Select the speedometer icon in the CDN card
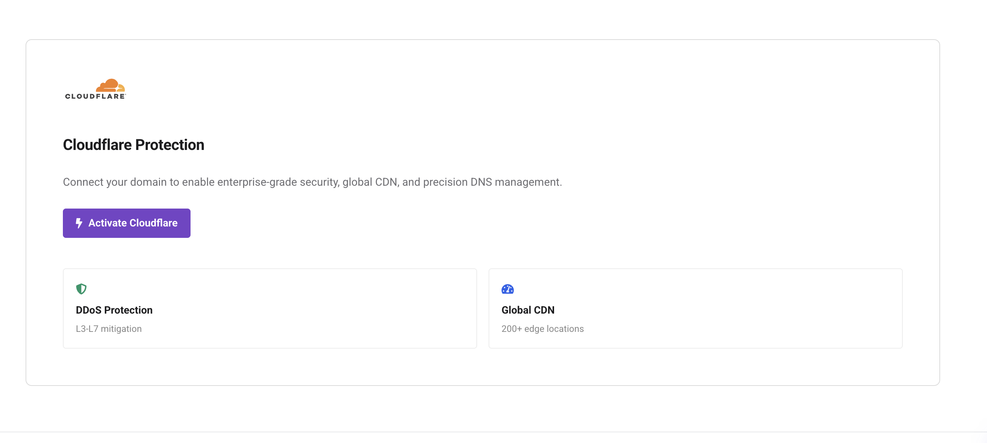Image resolution: width=987 pixels, height=443 pixels. coord(508,289)
